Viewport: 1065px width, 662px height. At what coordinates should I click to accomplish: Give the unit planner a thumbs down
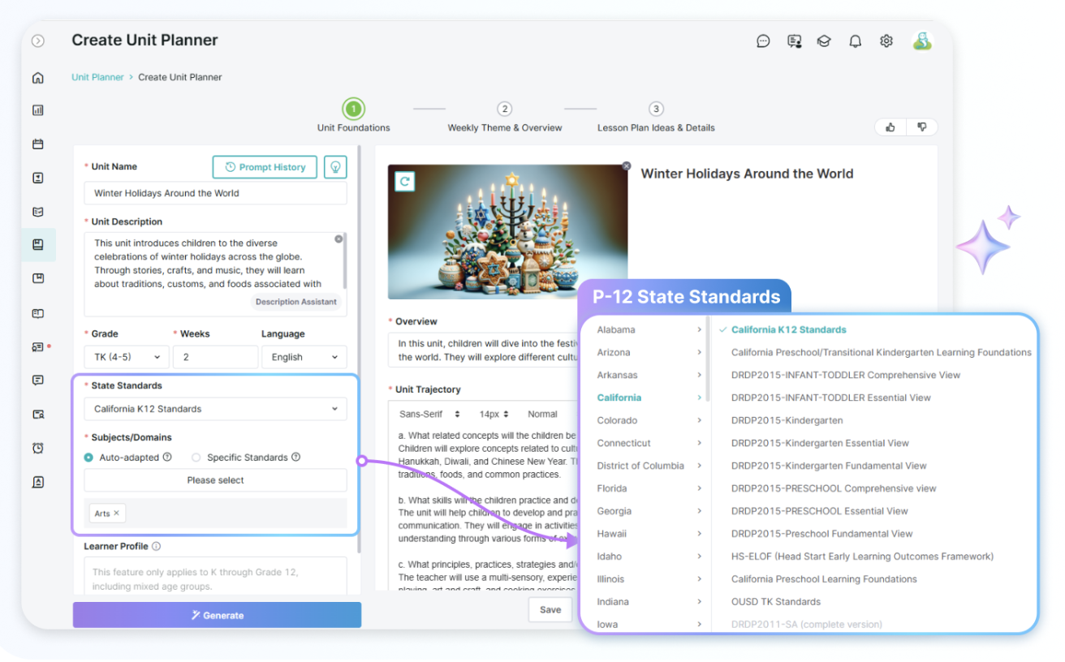coord(921,127)
